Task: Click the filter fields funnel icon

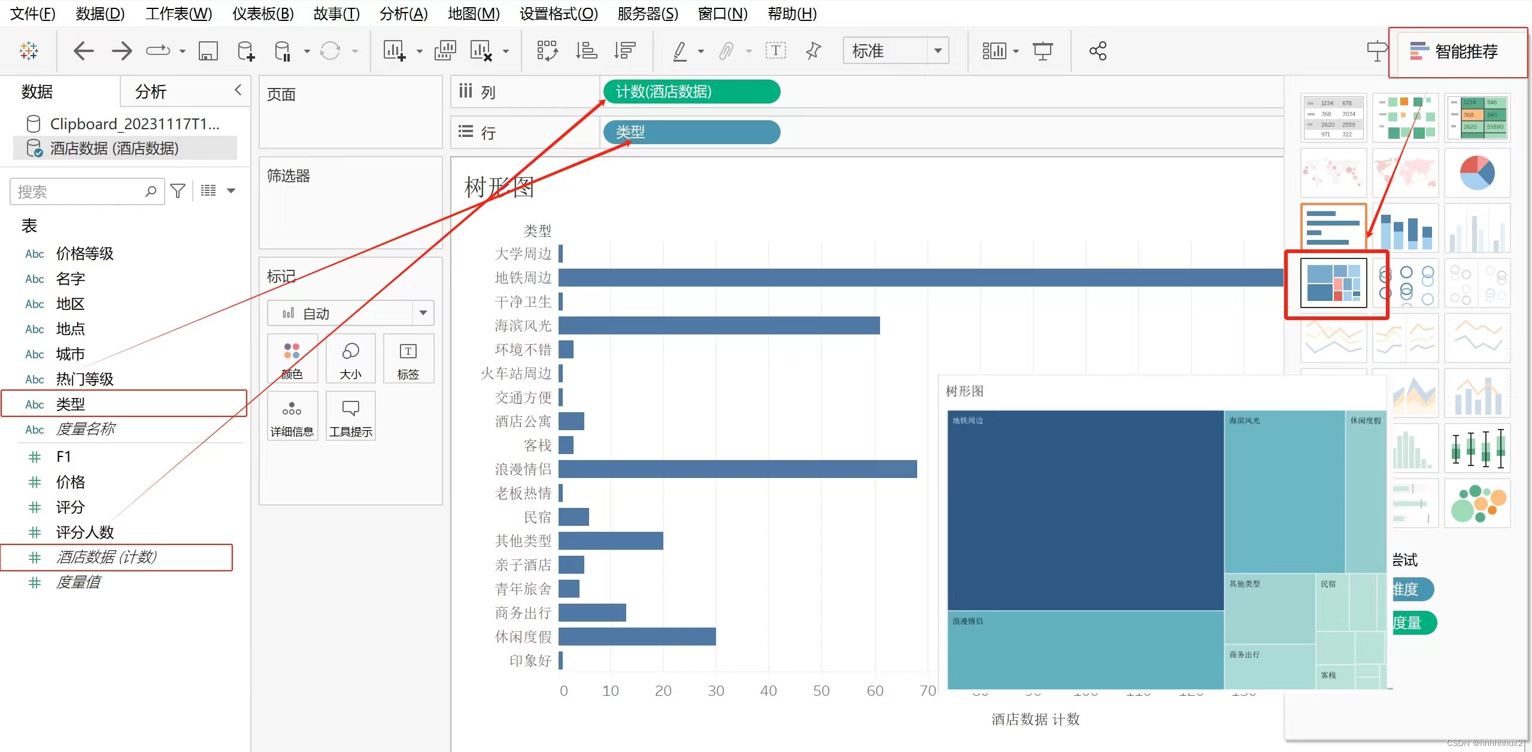Action: tap(178, 191)
